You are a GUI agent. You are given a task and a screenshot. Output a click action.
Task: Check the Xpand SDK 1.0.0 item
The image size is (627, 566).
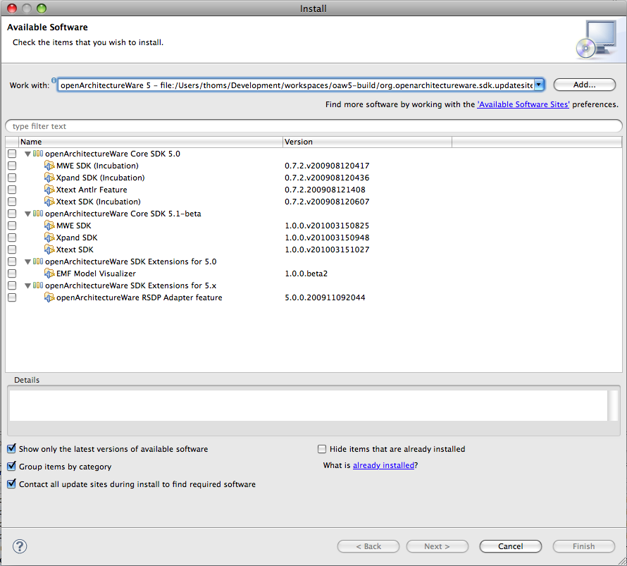[x=12, y=238]
